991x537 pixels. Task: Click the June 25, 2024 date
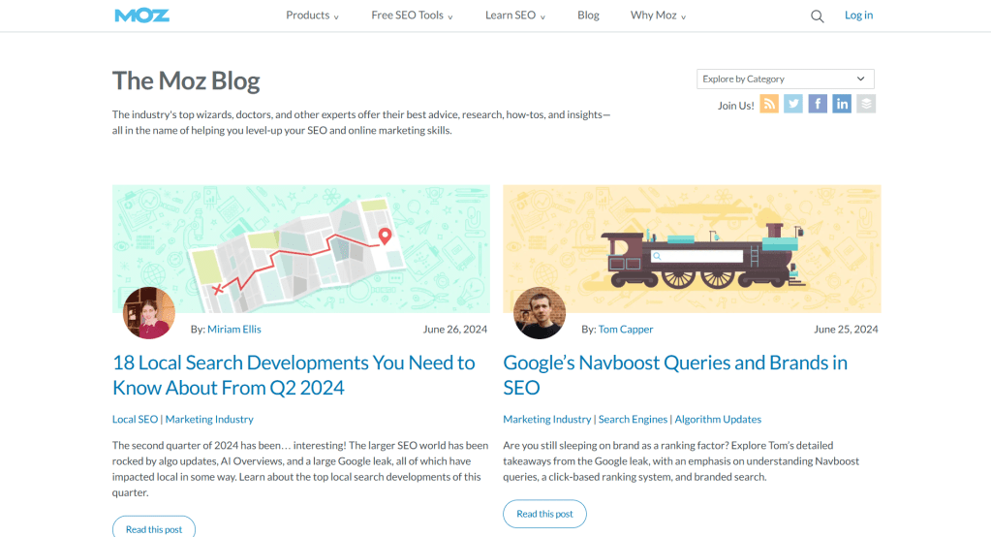click(846, 329)
